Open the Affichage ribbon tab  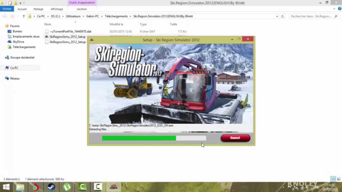57,9
